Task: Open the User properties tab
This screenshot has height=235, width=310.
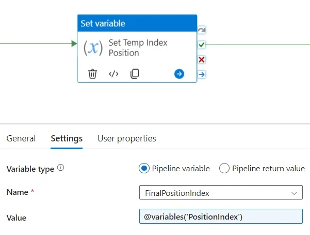Action: tap(127, 139)
